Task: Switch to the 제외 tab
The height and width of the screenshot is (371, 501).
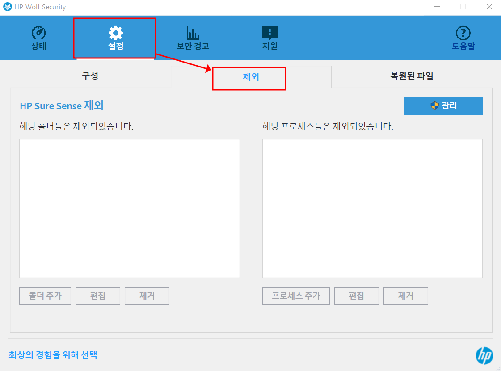Action: coord(251,77)
